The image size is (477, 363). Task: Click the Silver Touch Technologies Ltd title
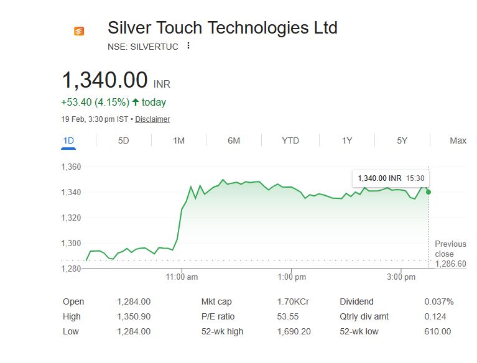tap(223, 28)
